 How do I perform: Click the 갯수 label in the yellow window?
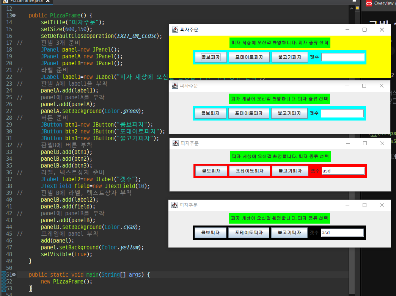click(314, 57)
